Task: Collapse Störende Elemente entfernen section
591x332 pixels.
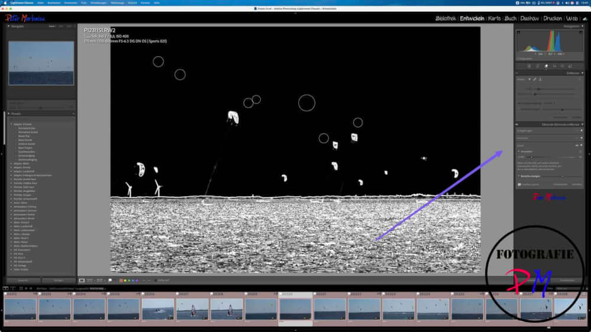Action: point(582,125)
